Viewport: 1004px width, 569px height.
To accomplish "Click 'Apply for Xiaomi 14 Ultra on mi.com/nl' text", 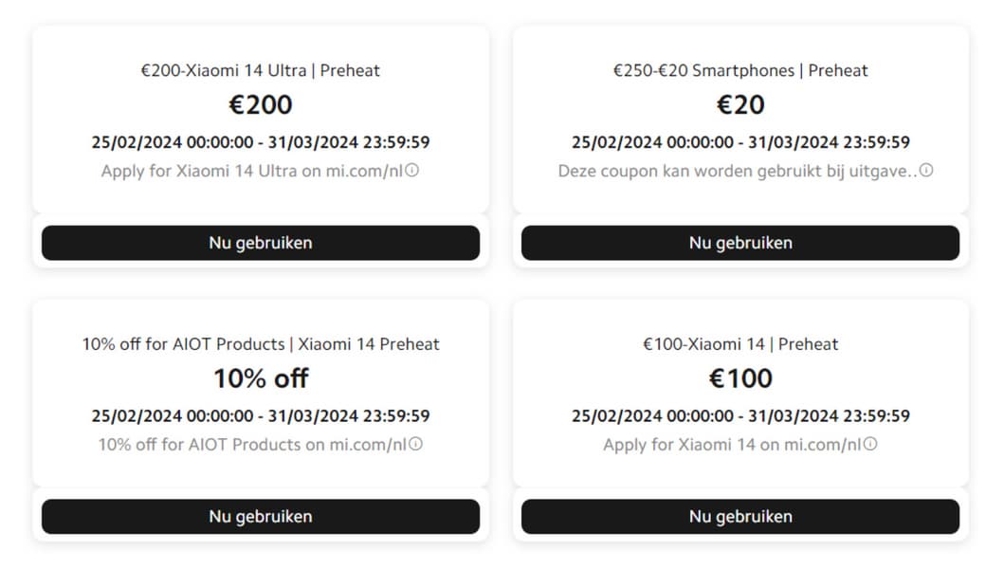I will click(x=252, y=172).
